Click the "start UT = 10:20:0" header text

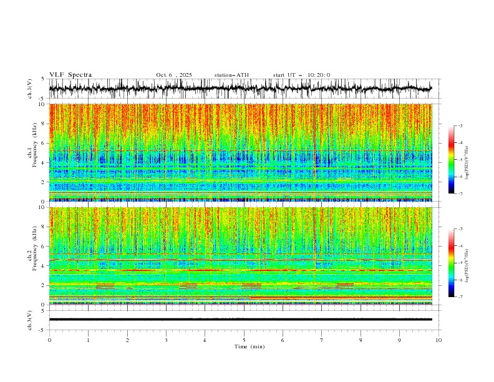pyautogui.click(x=301, y=75)
